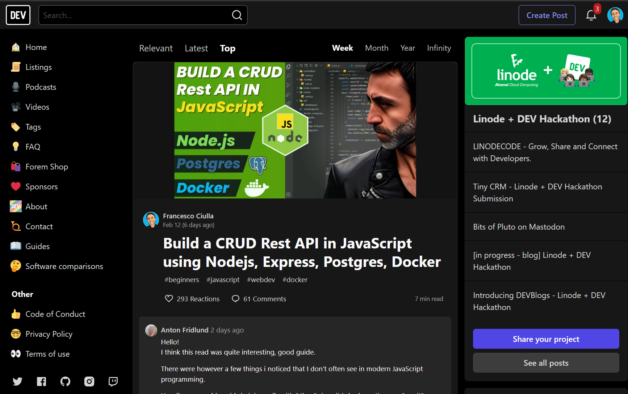Open Tiny CRM hackathon submission post
The image size is (628, 394).
[x=546, y=192]
